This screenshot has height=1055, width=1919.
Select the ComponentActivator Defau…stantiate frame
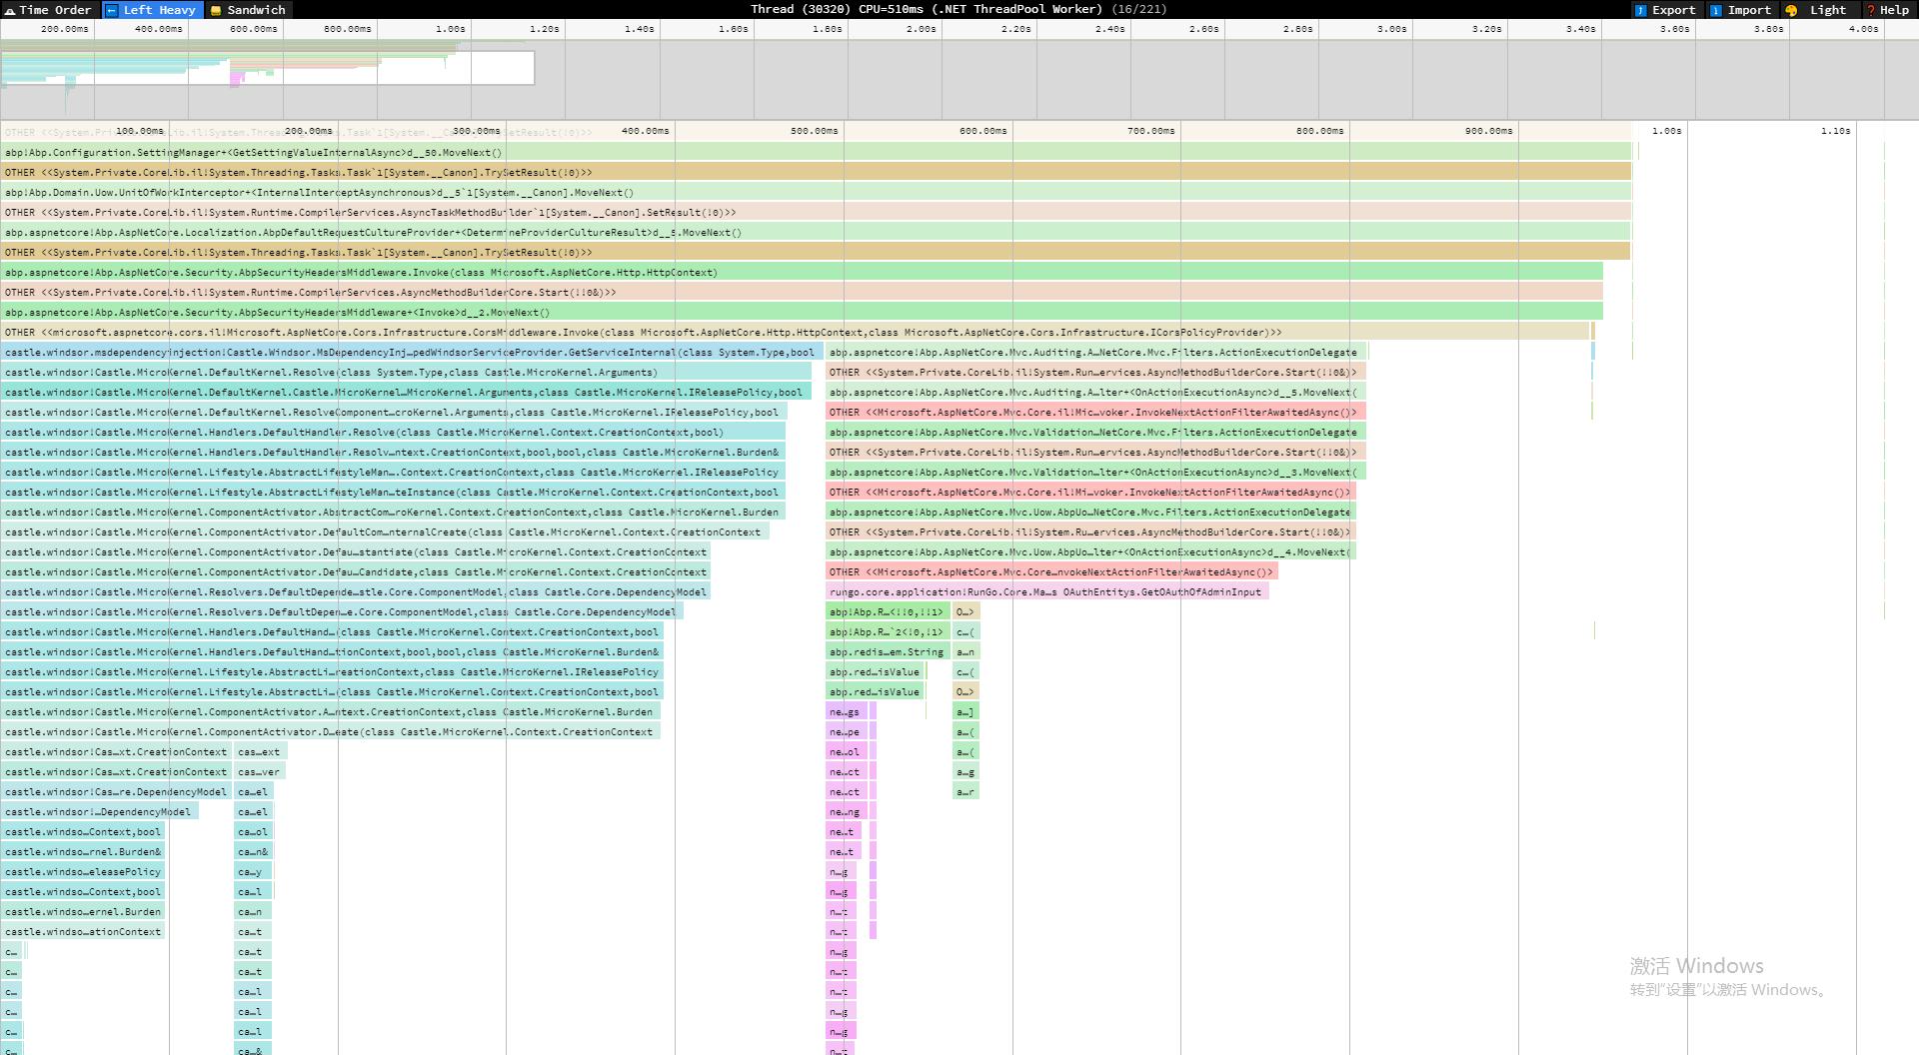pos(355,551)
